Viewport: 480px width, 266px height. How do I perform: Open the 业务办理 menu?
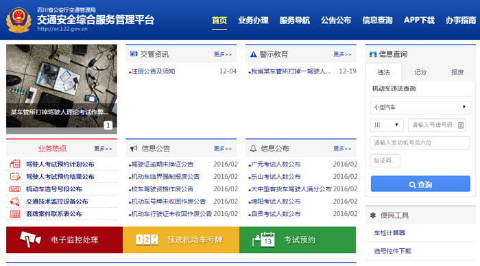click(253, 20)
